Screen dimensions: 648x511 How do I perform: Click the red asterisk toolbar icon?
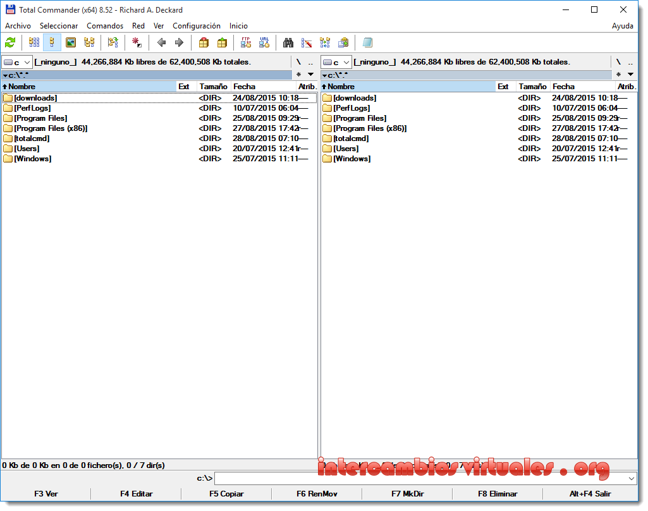[x=137, y=42]
